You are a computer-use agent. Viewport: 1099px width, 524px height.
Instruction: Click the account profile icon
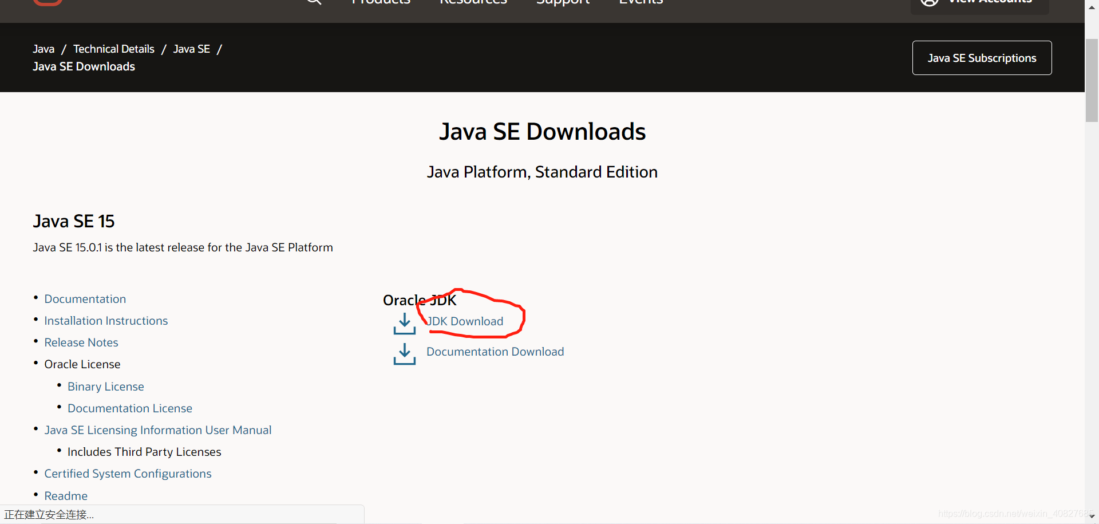[930, 2]
